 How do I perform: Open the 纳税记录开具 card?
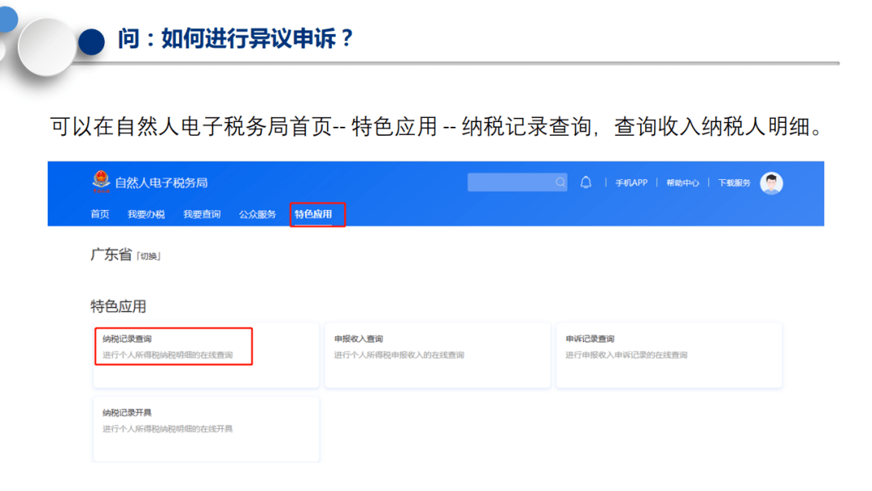[x=206, y=429]
